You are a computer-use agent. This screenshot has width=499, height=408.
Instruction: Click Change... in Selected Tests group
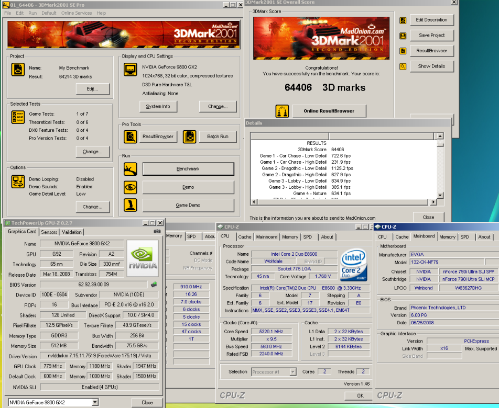93,152
